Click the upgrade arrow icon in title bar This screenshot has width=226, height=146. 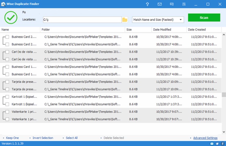tap(147, 4)
